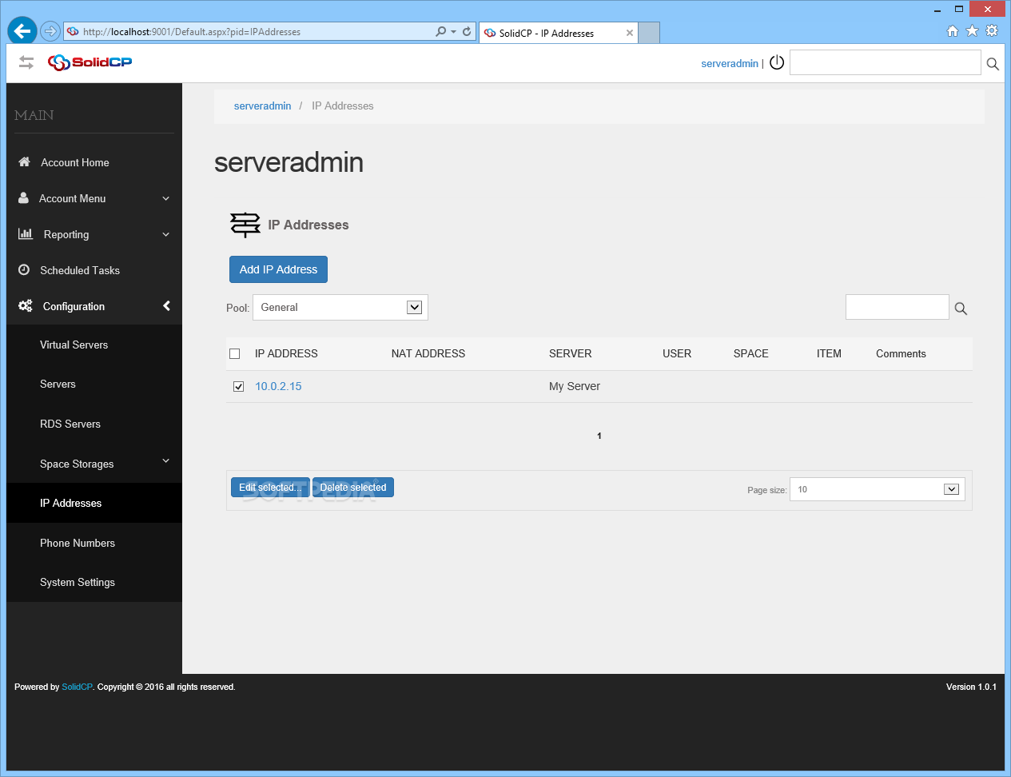Image resolution: width=1011 pixels, height=777 pixels.
Task: Sort by NAT ADDRESS column header
Action: [x=428, y=353]
